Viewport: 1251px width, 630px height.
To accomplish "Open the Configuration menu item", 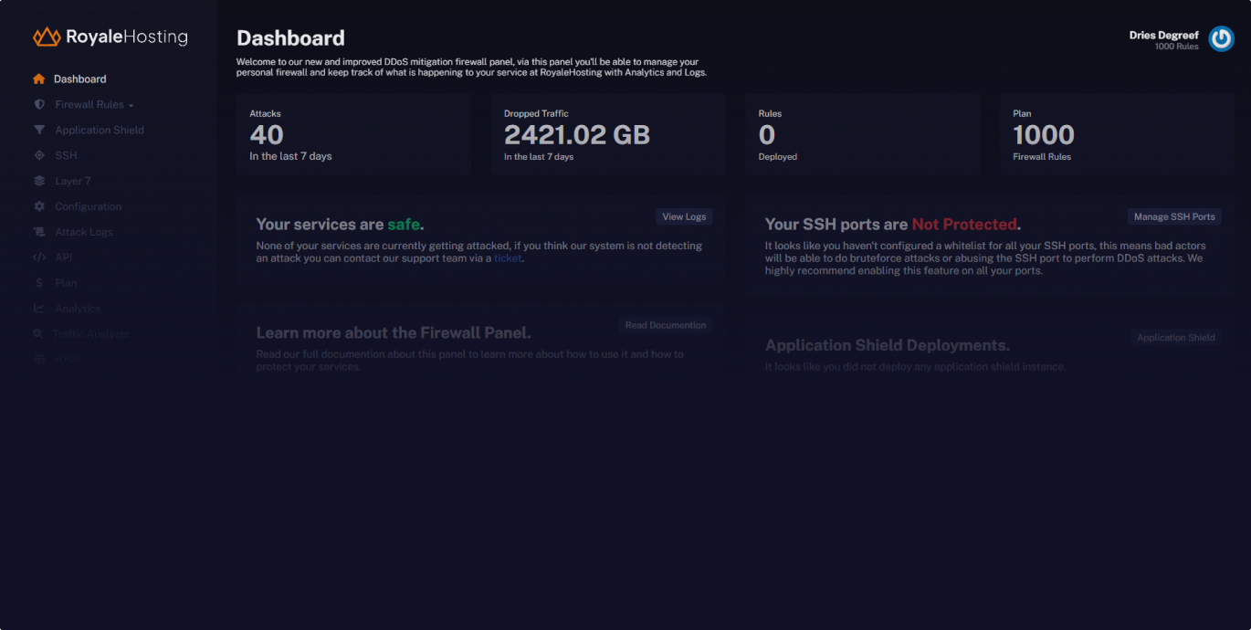I will 88,207.
